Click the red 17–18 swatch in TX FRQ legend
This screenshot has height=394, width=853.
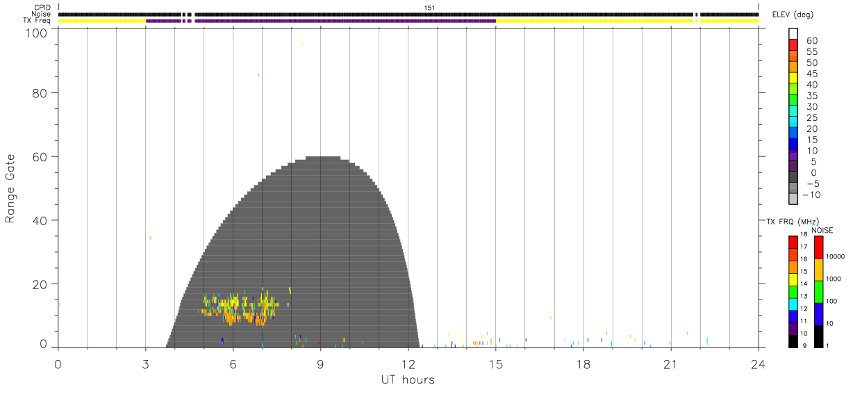pos(793,242)
